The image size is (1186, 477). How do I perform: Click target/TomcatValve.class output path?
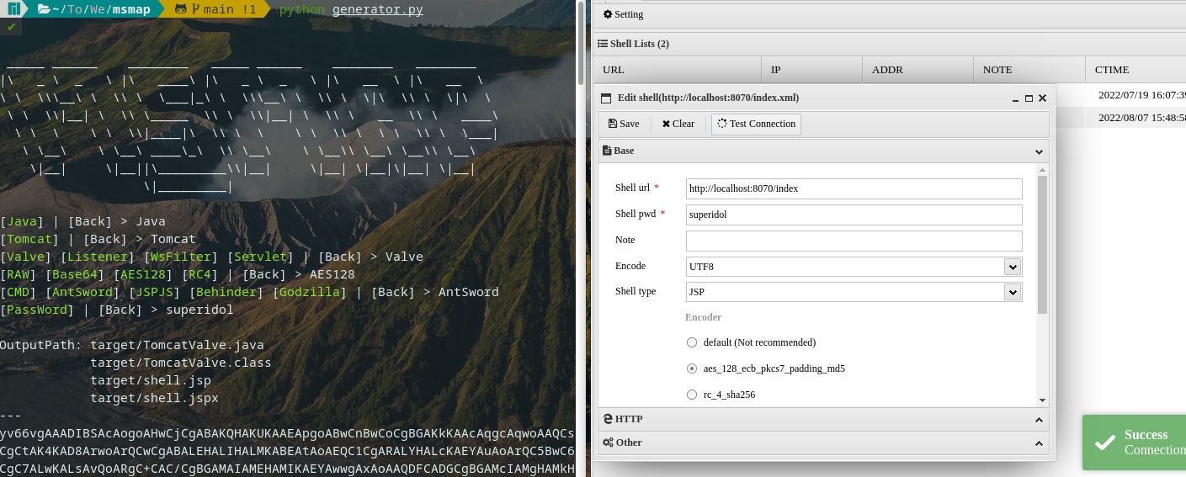[x=181, y=363]
